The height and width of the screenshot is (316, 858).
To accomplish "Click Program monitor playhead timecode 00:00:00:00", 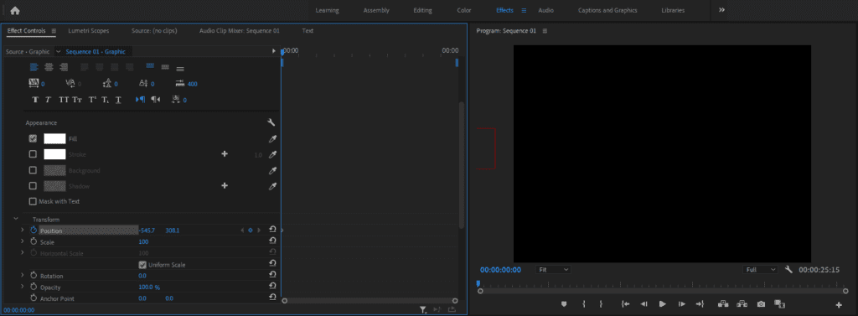I will pos(501,269).
